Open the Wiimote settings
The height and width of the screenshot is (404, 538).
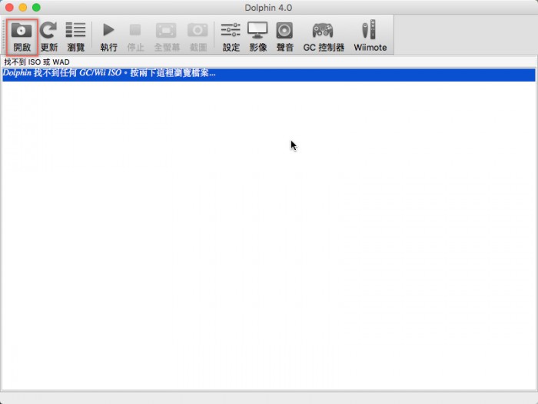click(370, 36)
